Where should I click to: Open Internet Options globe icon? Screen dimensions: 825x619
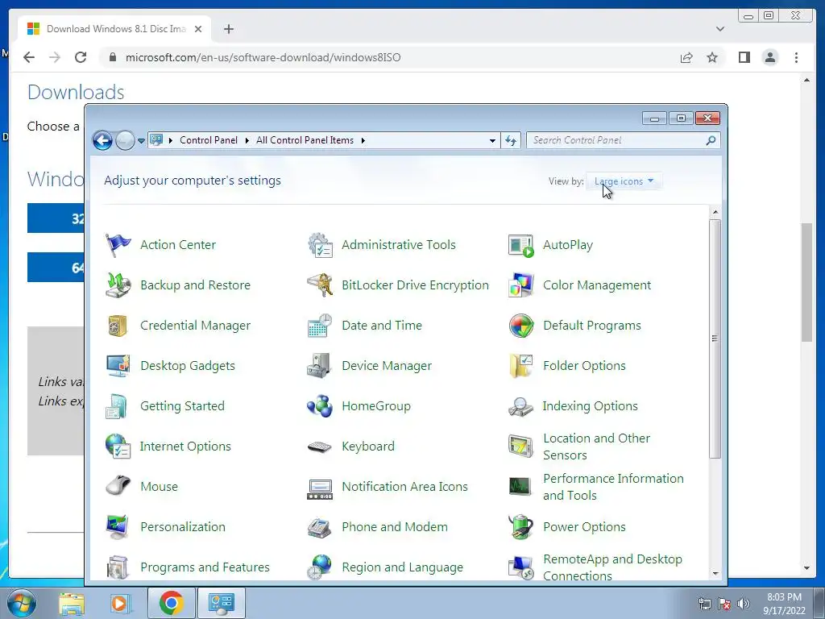[x=118, y=447]
